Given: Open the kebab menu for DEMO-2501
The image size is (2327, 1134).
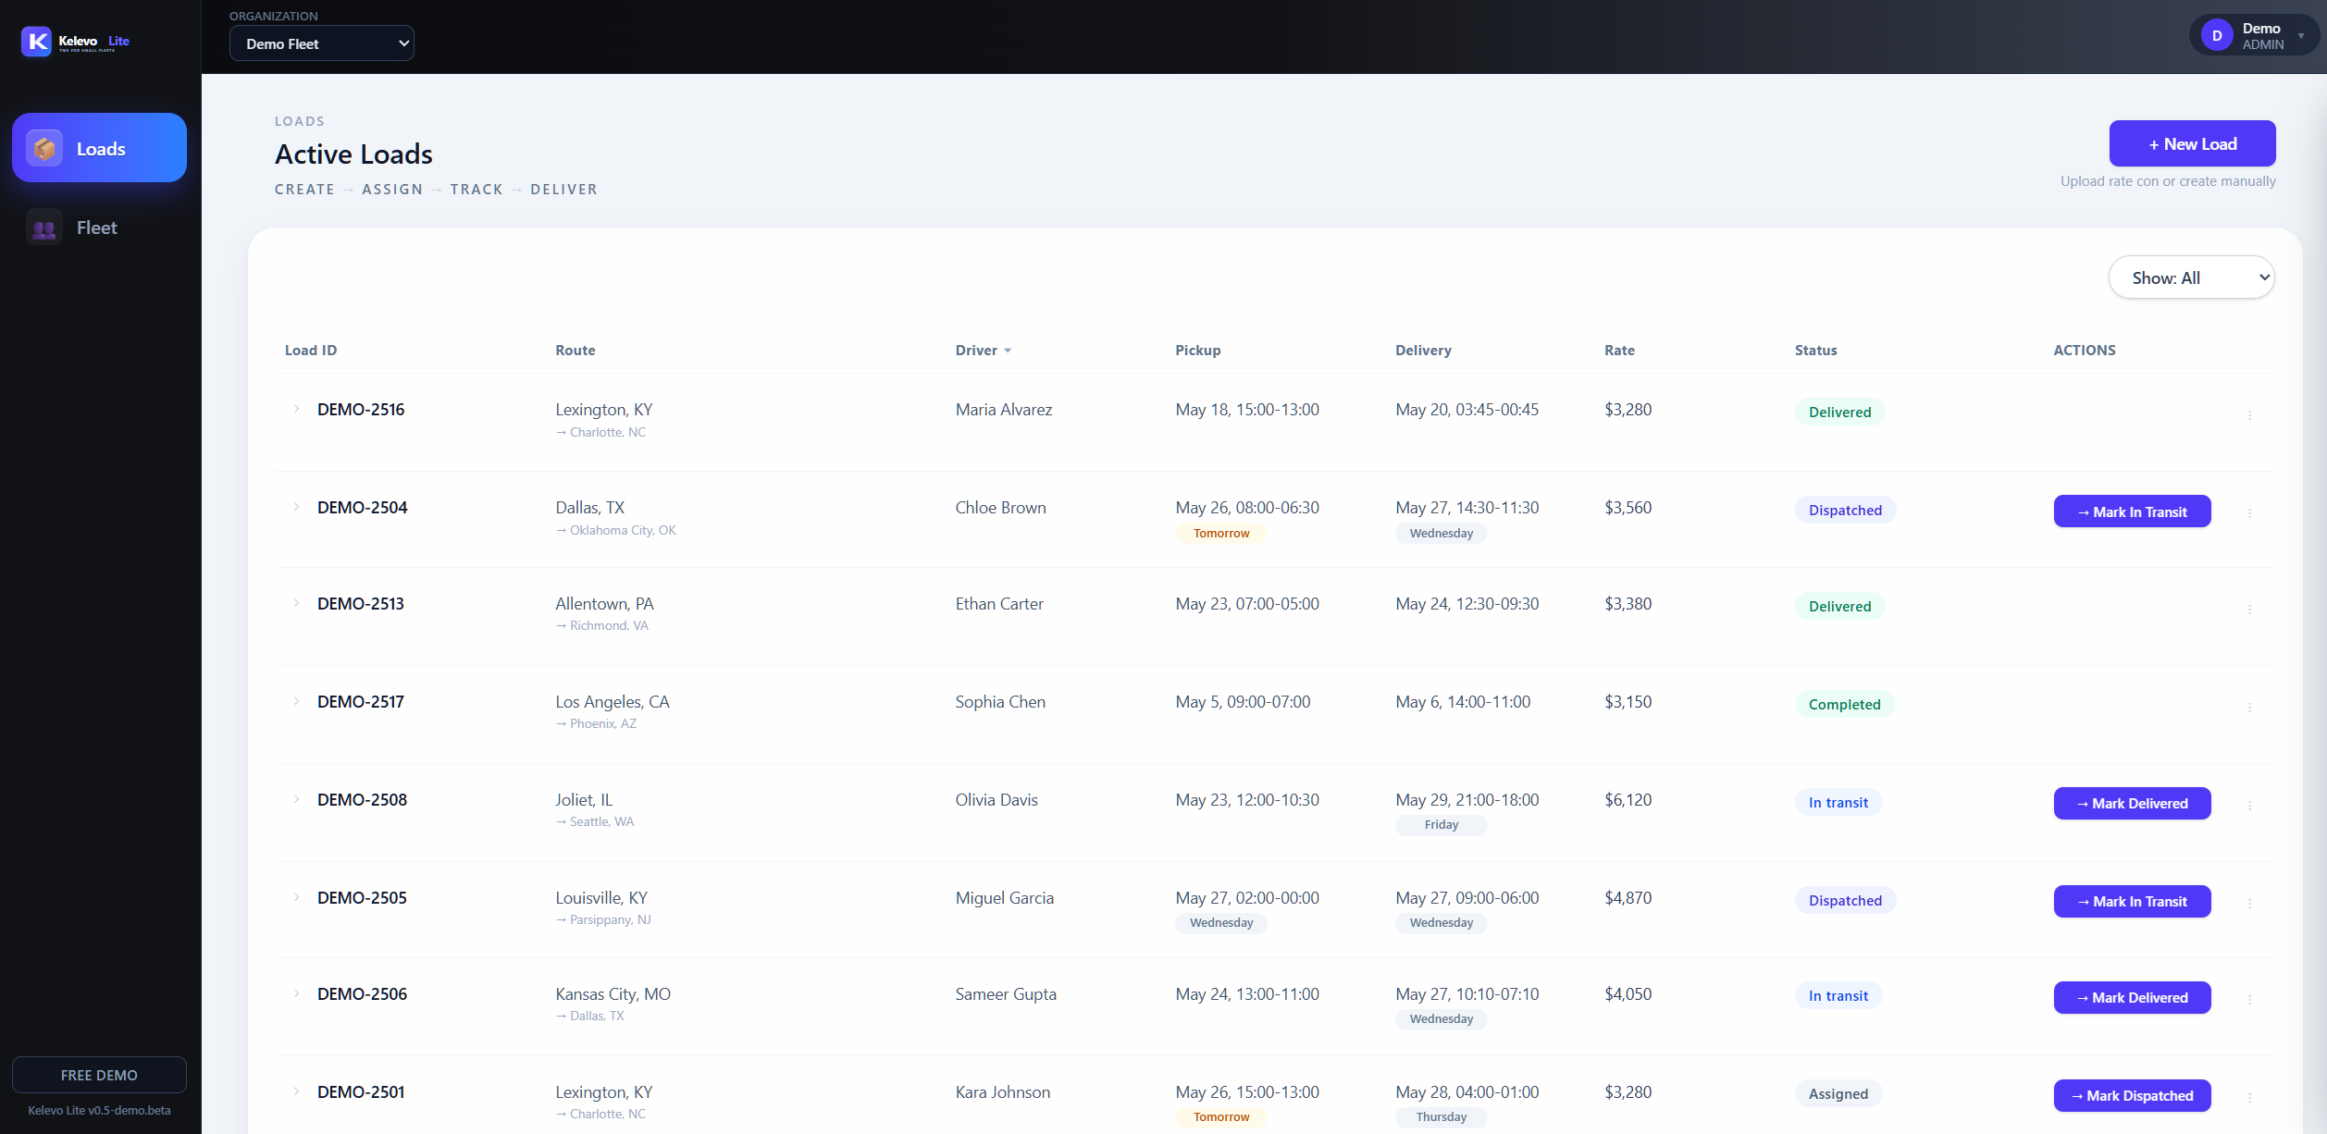Looking at the screenshot, I should tap(2249, 1097).
